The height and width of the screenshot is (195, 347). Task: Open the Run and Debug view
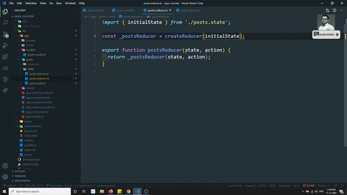pyautogui.click(x=5, y=45)
